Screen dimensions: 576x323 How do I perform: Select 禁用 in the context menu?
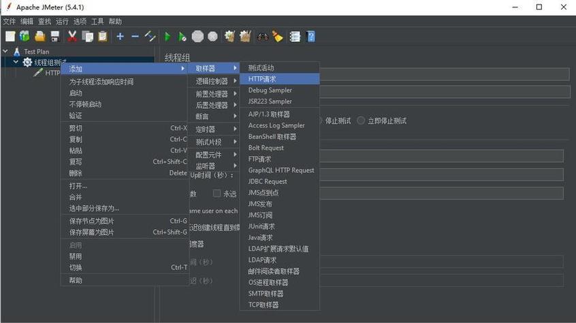(x=124, y=256)
